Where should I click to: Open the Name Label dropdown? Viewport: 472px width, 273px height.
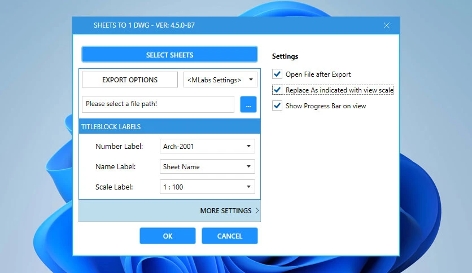click(207, 166)
